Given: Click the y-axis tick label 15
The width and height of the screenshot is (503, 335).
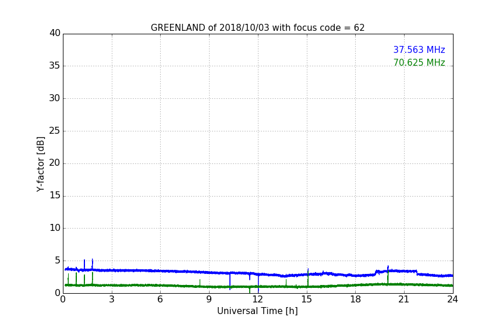Looking at the screenshot, I should pyautogui.click(x=55, y=195).
